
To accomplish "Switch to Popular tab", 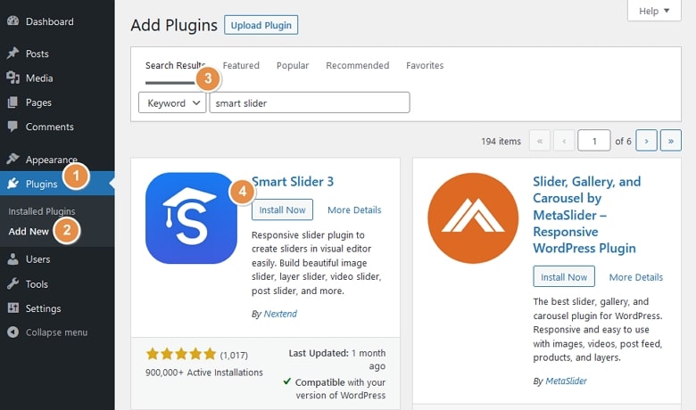I will [x=293, y=65].
